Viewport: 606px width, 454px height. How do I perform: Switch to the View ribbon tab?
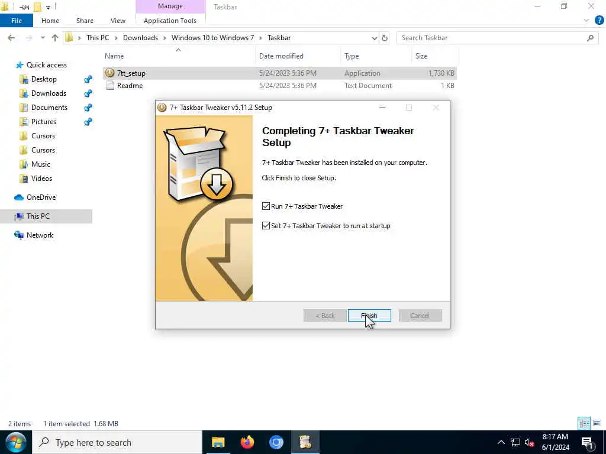point(118,21)
